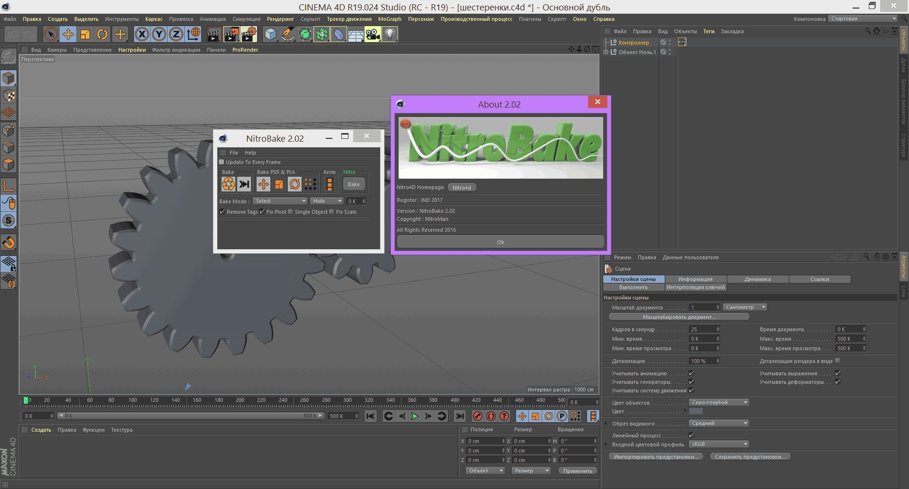
Task: Uncheck Remove Tags in NitroBake
Action: 222,212
